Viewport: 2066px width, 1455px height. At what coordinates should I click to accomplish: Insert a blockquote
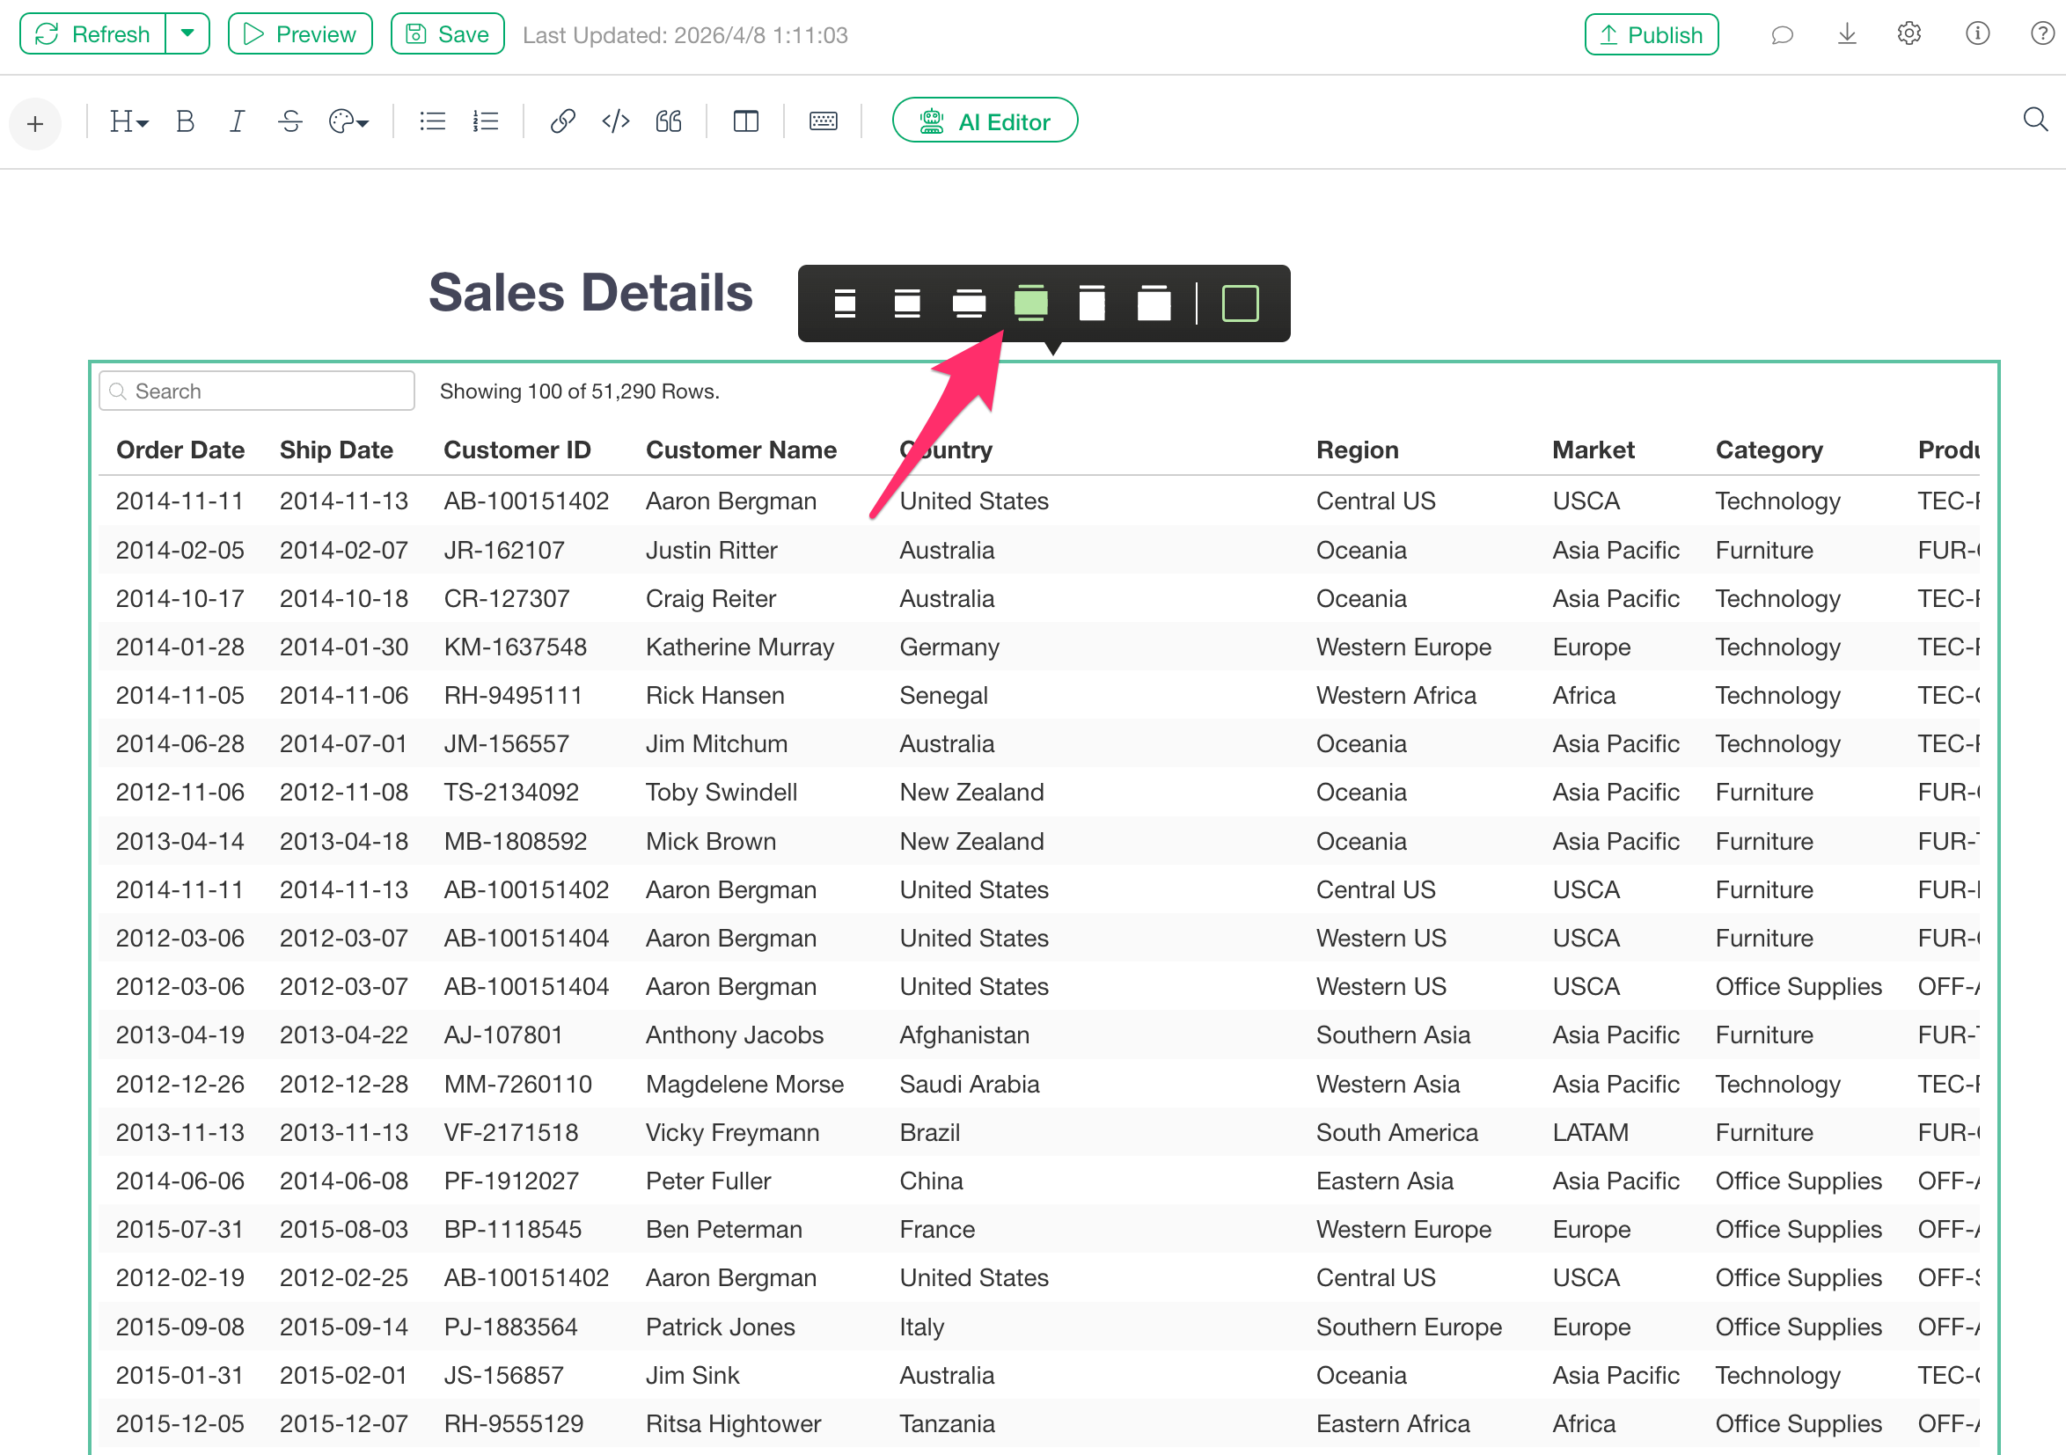coord(669,121)
